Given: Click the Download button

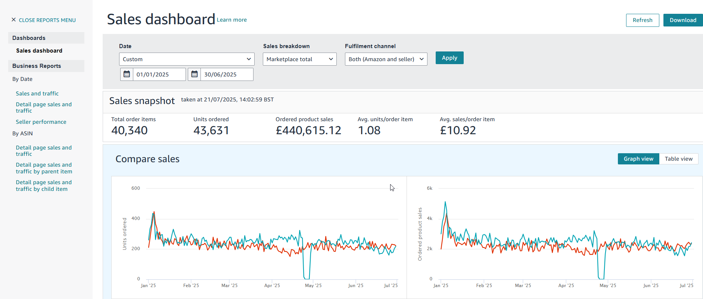Looking at the screenshot, I should (682, 20).
